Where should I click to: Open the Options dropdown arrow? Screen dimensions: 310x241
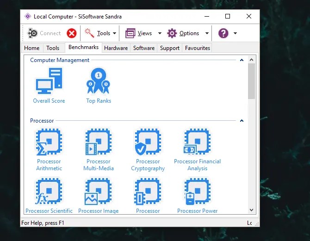[x=206, y=33]
